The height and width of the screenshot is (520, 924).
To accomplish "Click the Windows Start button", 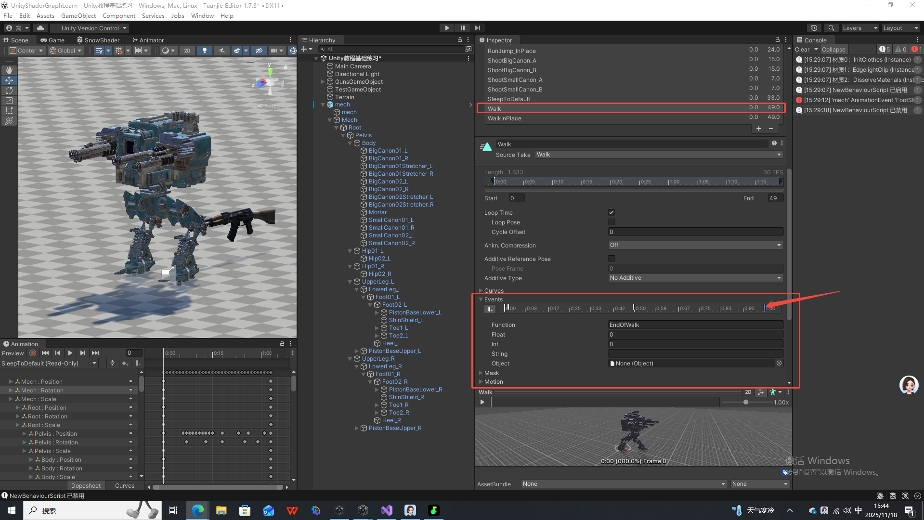I will [x=12, y=510].
